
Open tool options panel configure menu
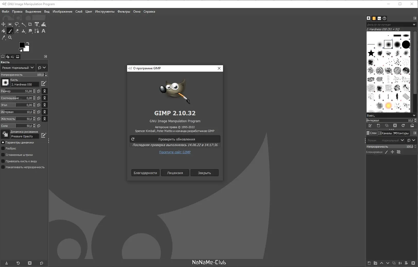click(46, 56)
